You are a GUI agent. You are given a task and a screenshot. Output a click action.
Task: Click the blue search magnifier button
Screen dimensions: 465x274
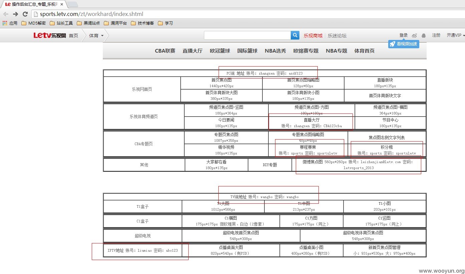coord(295,35)
